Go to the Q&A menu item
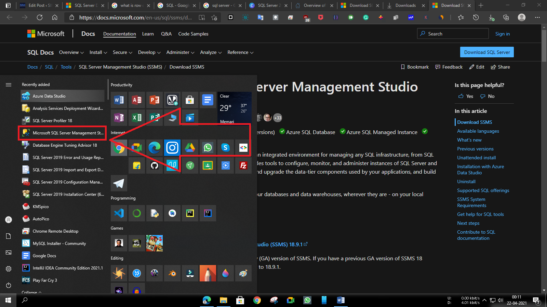The height and width of the screenshot is (307, 547). tap(166, 34)
